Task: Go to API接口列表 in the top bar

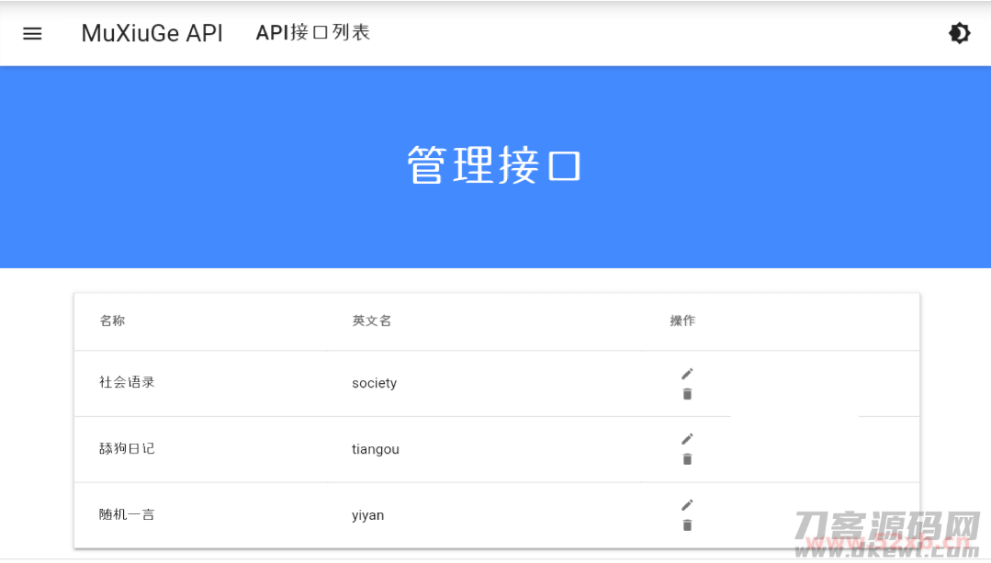Action: click(312, 33)
